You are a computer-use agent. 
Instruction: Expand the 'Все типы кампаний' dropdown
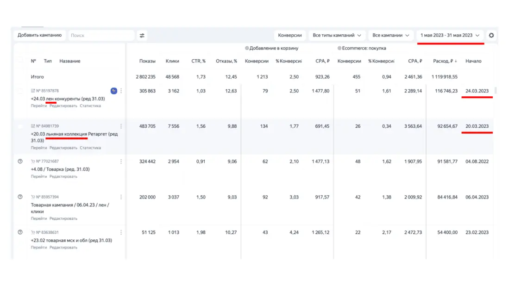click(x=337, y=35)
